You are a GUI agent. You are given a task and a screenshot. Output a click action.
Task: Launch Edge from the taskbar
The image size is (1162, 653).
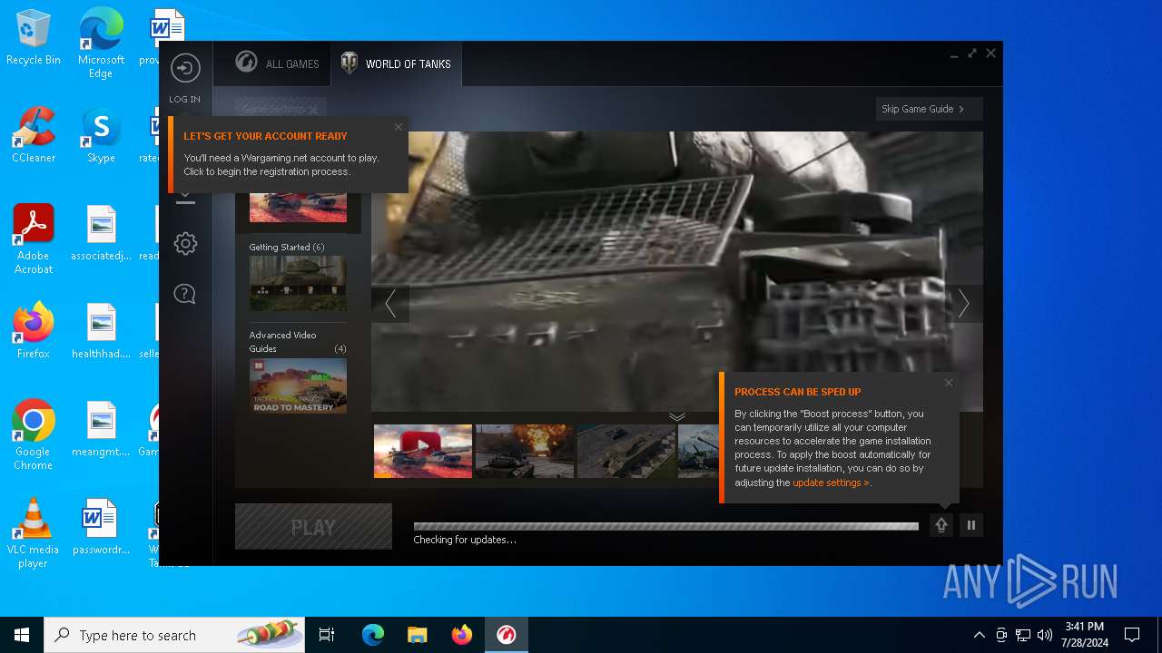click(373, 635)
